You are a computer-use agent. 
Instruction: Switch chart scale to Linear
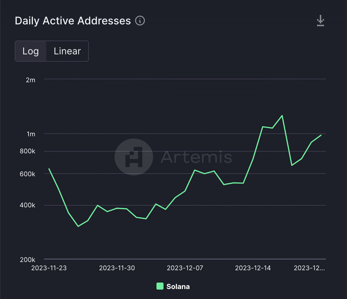67,51
